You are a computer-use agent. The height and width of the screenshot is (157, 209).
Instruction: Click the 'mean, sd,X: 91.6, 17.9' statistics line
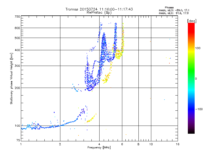pos(173,13)
